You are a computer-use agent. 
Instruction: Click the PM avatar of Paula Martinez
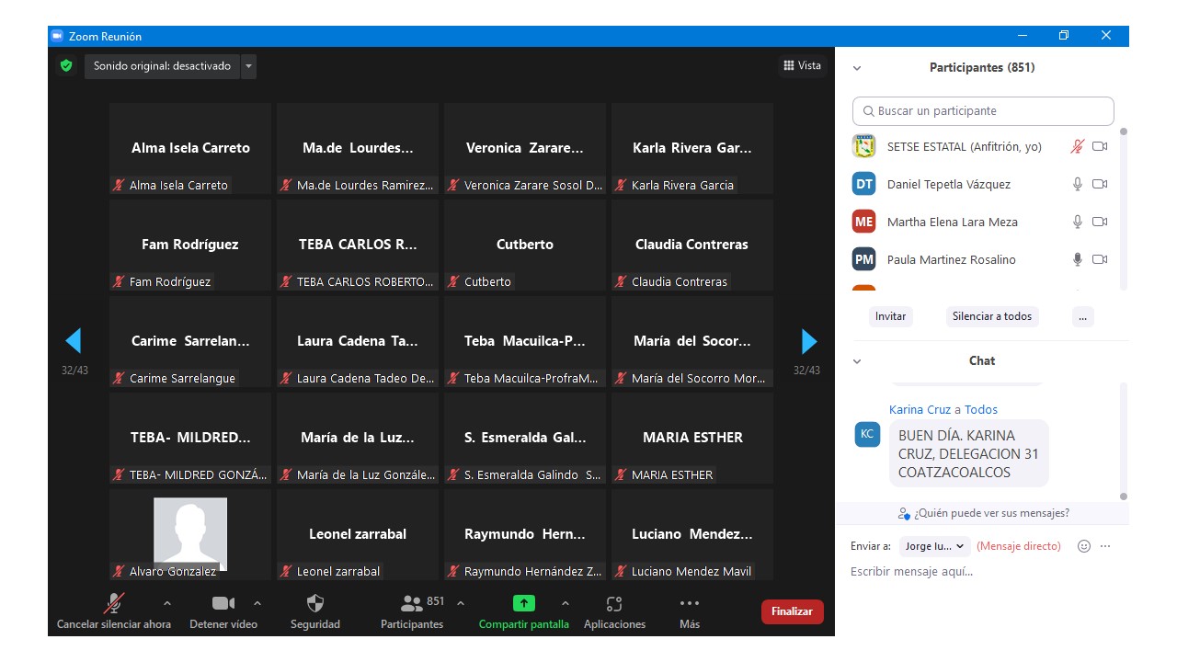coord(864,259)
